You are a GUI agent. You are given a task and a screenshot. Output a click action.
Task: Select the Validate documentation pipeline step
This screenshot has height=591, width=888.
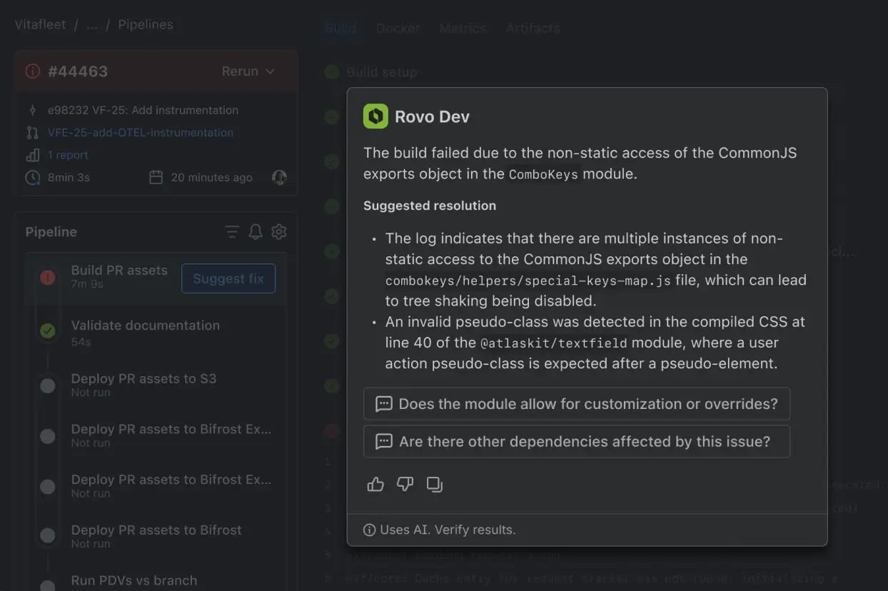145,331
